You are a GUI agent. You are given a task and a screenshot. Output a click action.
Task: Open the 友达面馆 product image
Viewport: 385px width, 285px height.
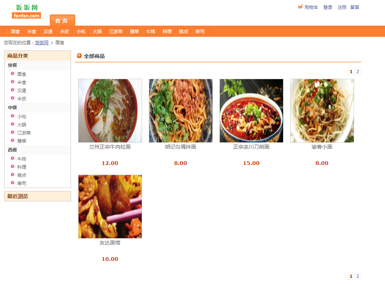pyautogui.click(x=110, y=207)
